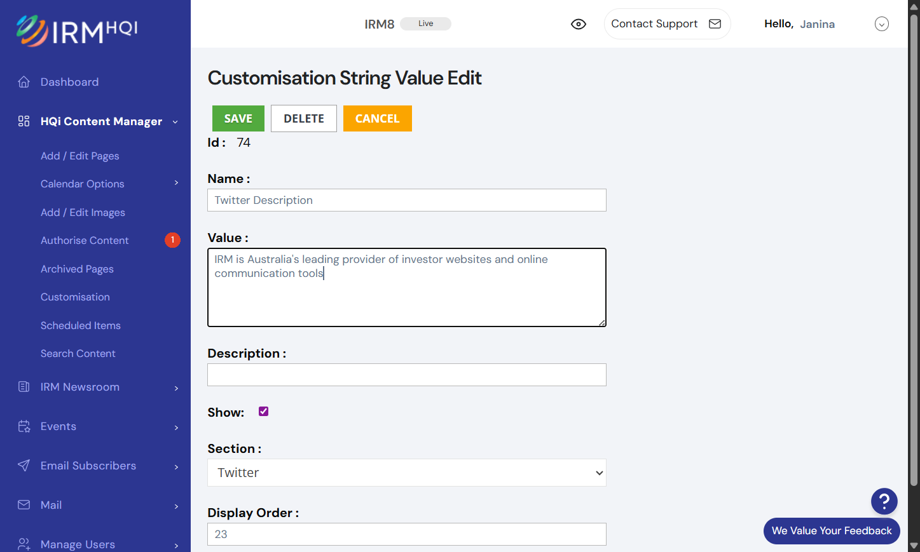920x552 pixels.
Task: Click the HQi Content Manager grid icon
Action: (x=24, y=121)
